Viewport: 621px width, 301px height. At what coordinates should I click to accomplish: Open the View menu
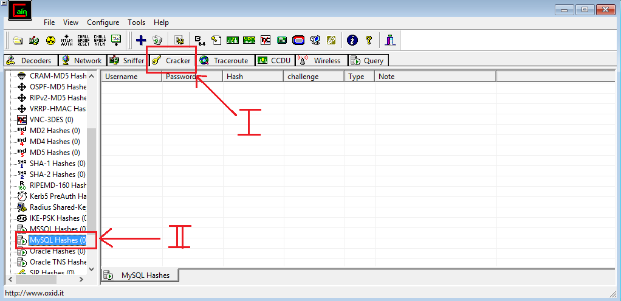(71, 22)
